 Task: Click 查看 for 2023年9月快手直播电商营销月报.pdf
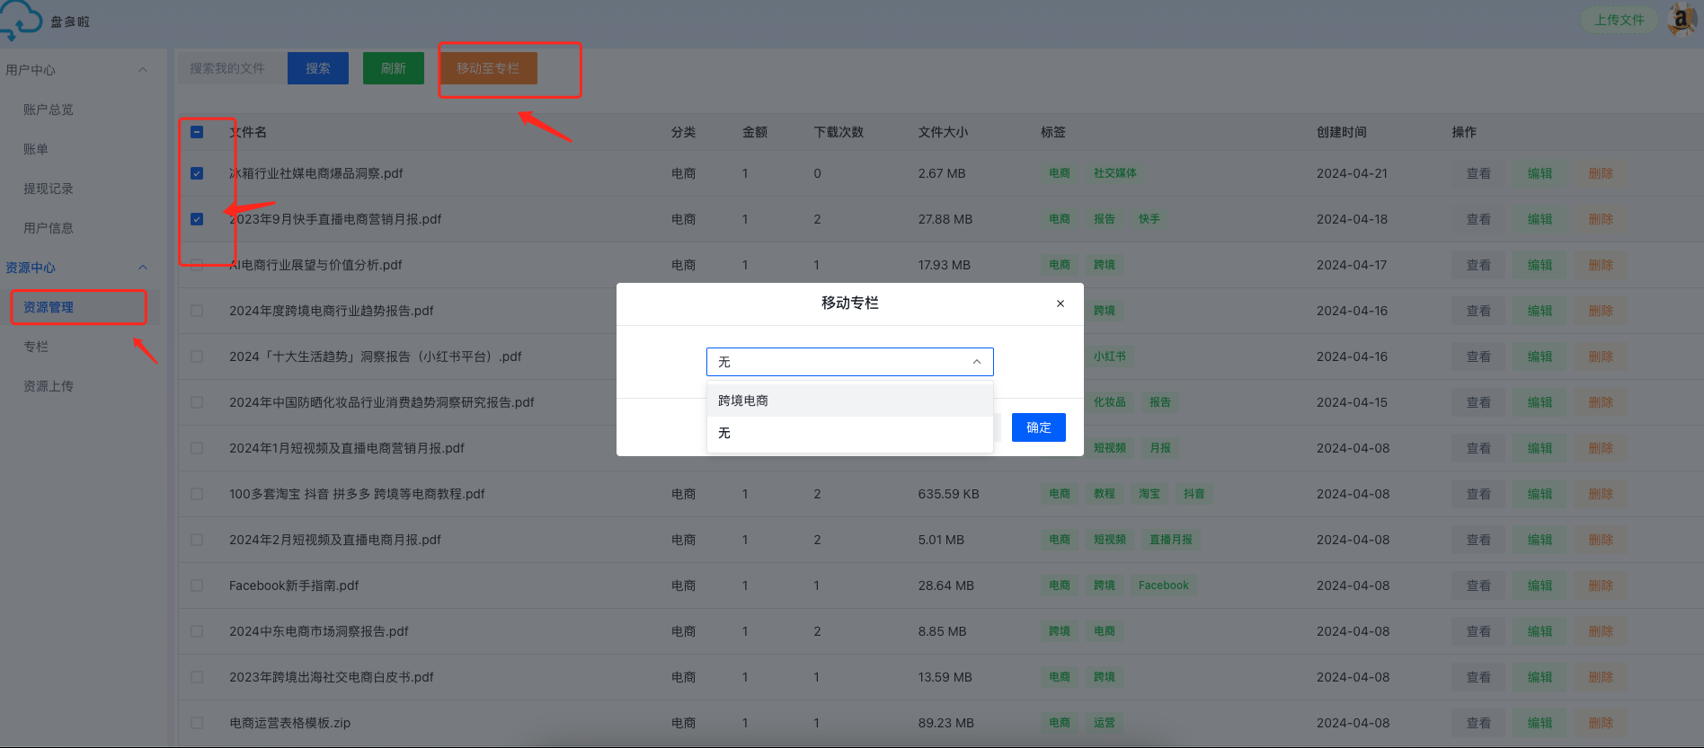coord(1478,219)
